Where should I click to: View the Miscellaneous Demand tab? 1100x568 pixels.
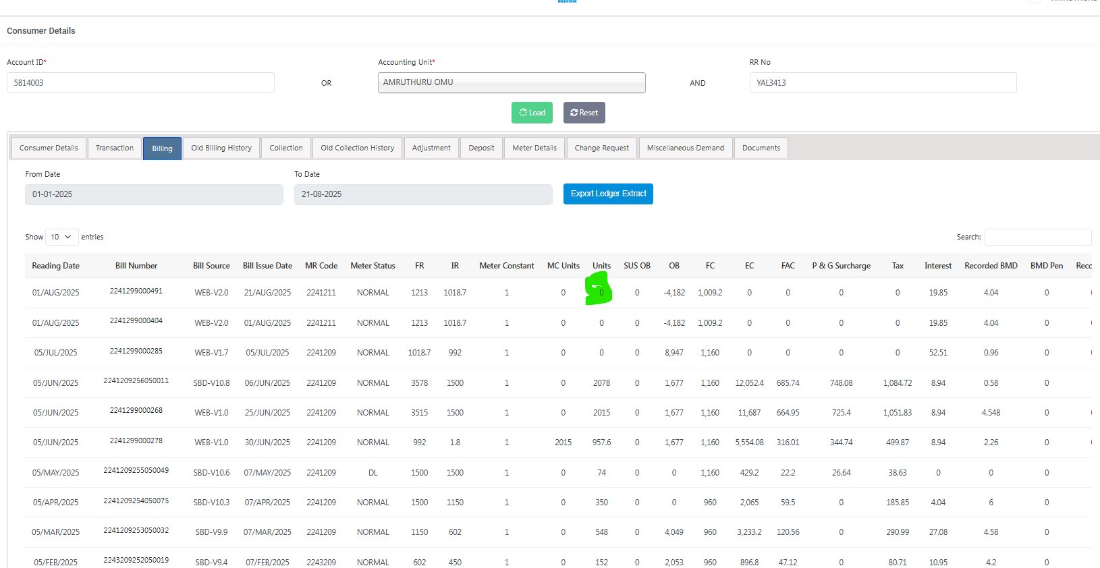click(x=685, y=148)
